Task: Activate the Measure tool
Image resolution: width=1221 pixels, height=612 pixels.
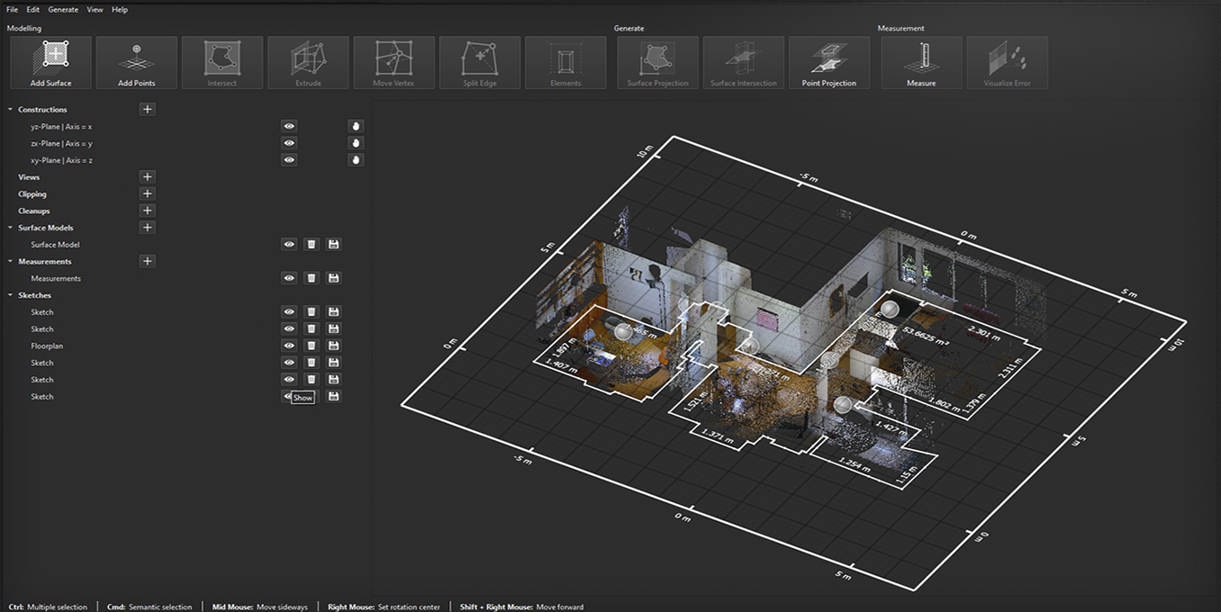Action: [x=920, y=63]
